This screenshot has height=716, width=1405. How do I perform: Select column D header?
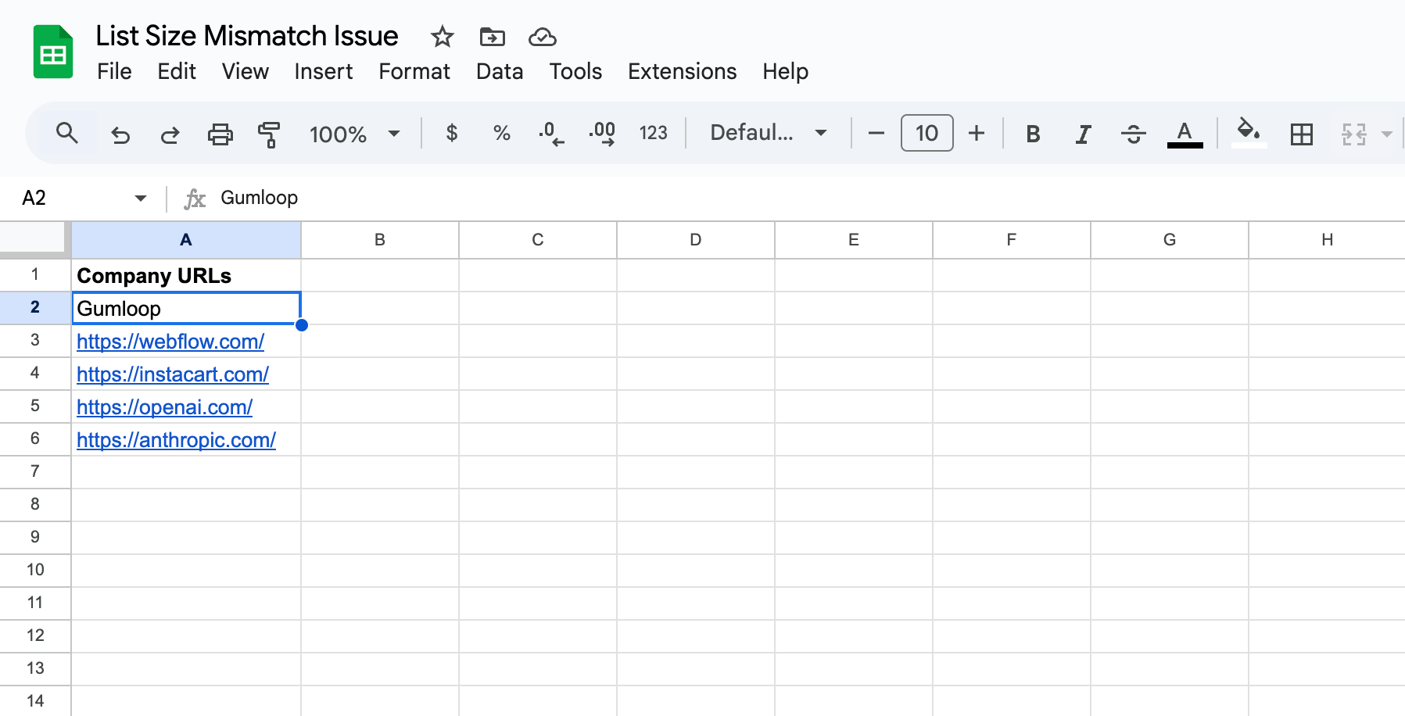(696, 240)
